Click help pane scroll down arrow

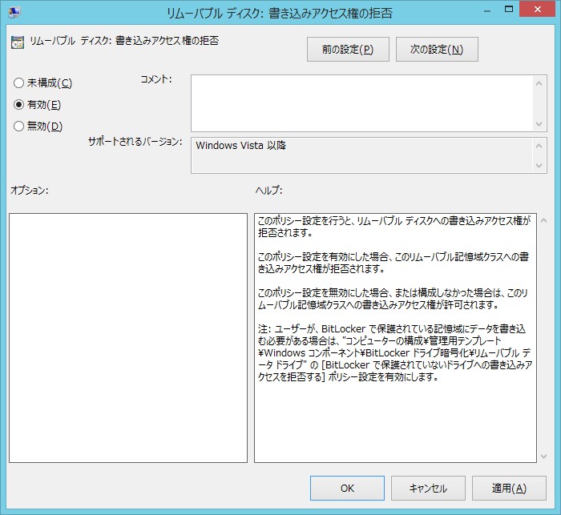(544, 456)
